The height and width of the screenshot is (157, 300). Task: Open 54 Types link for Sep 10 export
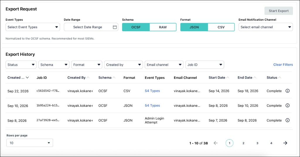[152, 106]
